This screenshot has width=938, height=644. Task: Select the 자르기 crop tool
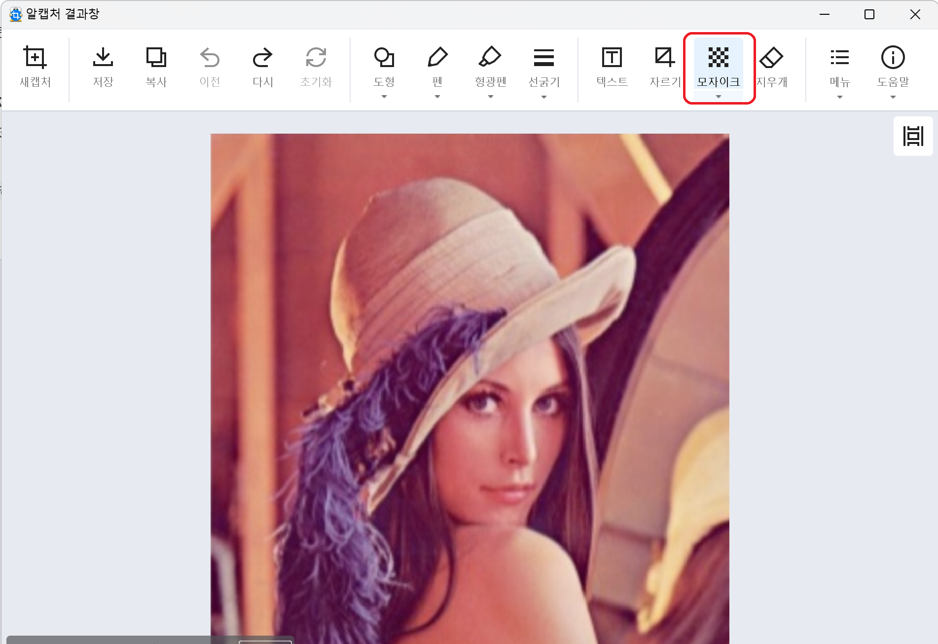tap(665, 67)
